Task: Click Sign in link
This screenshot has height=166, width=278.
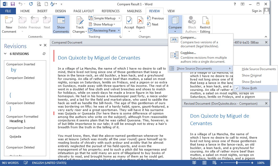Action: coord(256,11)
